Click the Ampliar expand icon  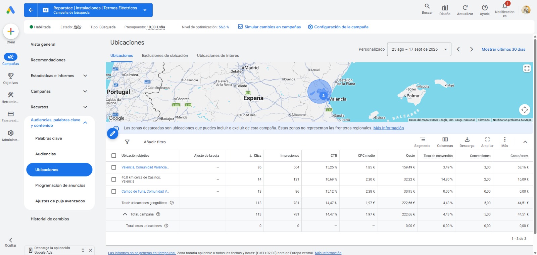pyautogui.click(x=487, y=140)
